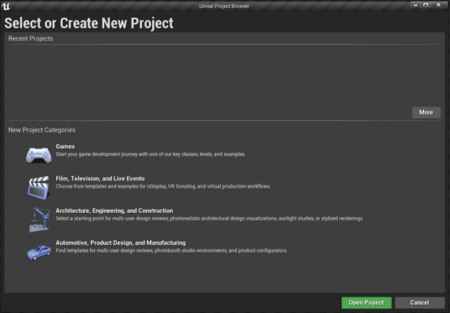Click the Recent Projects heading
Image resolution: width=450 pixels, height=313 pixels.
click(31, 38)
